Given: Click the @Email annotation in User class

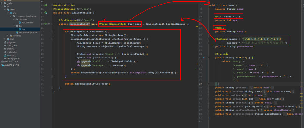Looking at the screenshot, I should 220,28.
